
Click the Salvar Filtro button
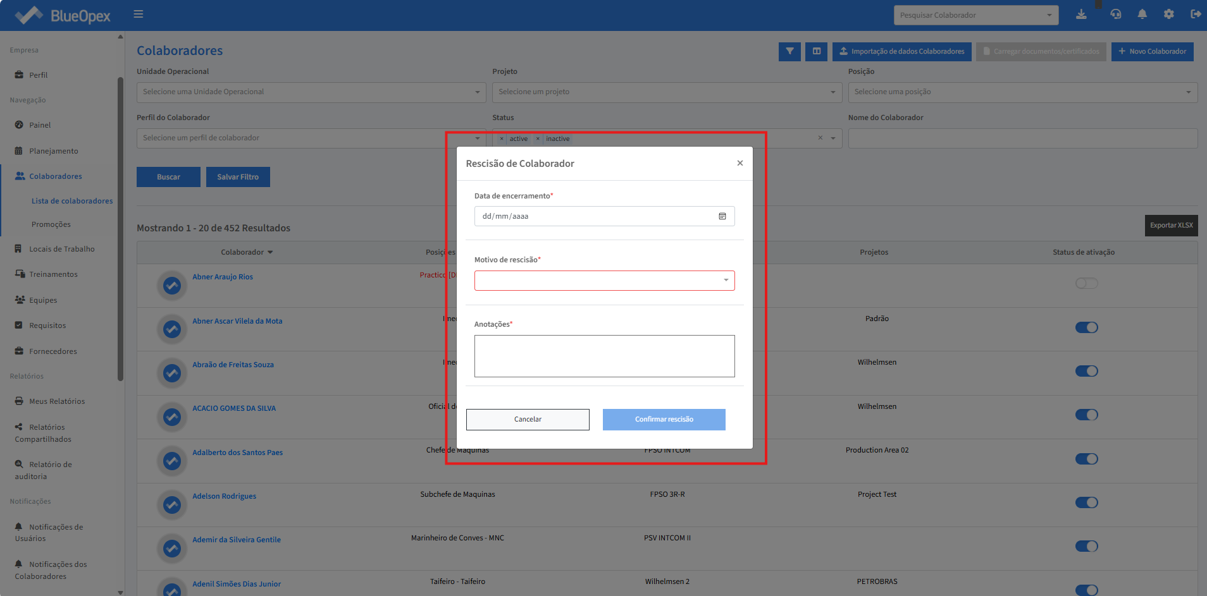click(x=238, y=177)
